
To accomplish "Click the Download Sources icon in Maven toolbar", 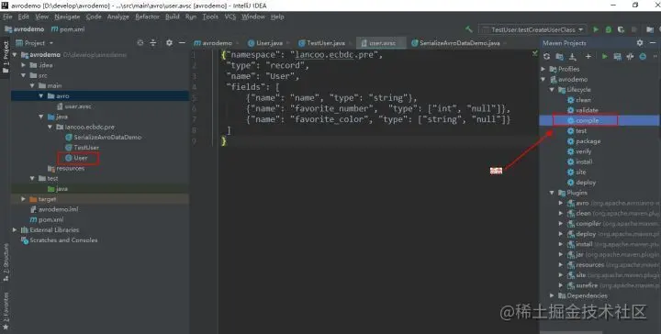I will (x=573, y=57).
